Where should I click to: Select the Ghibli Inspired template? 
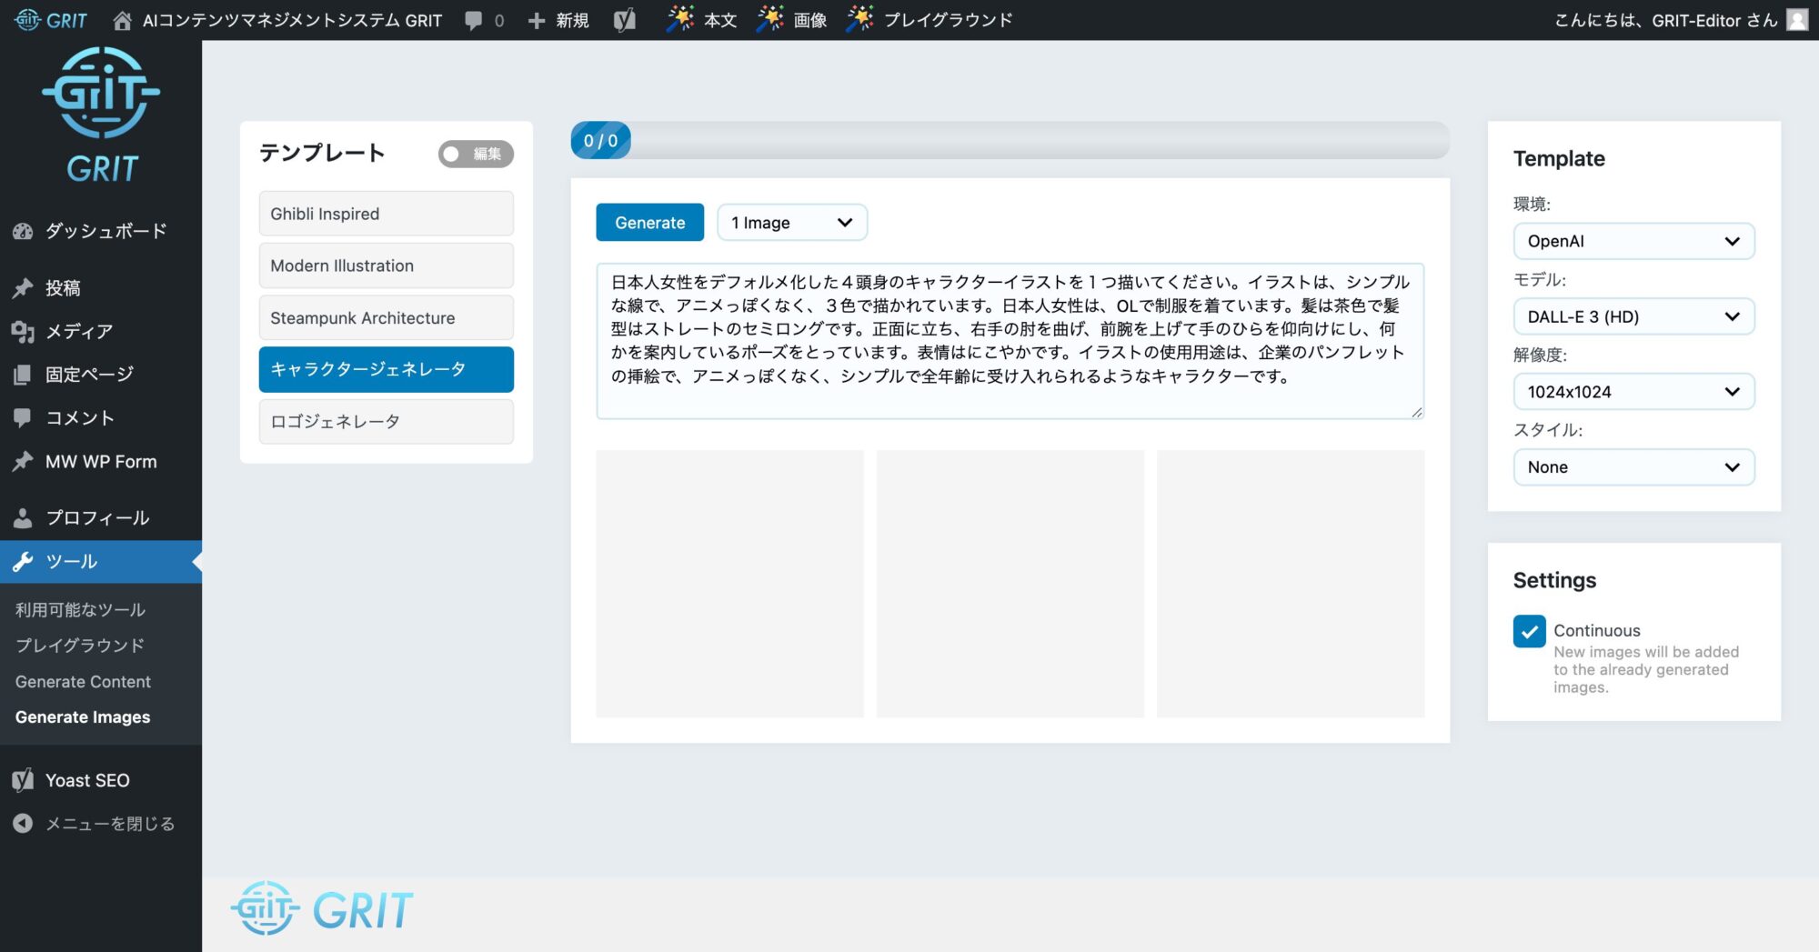386,214
